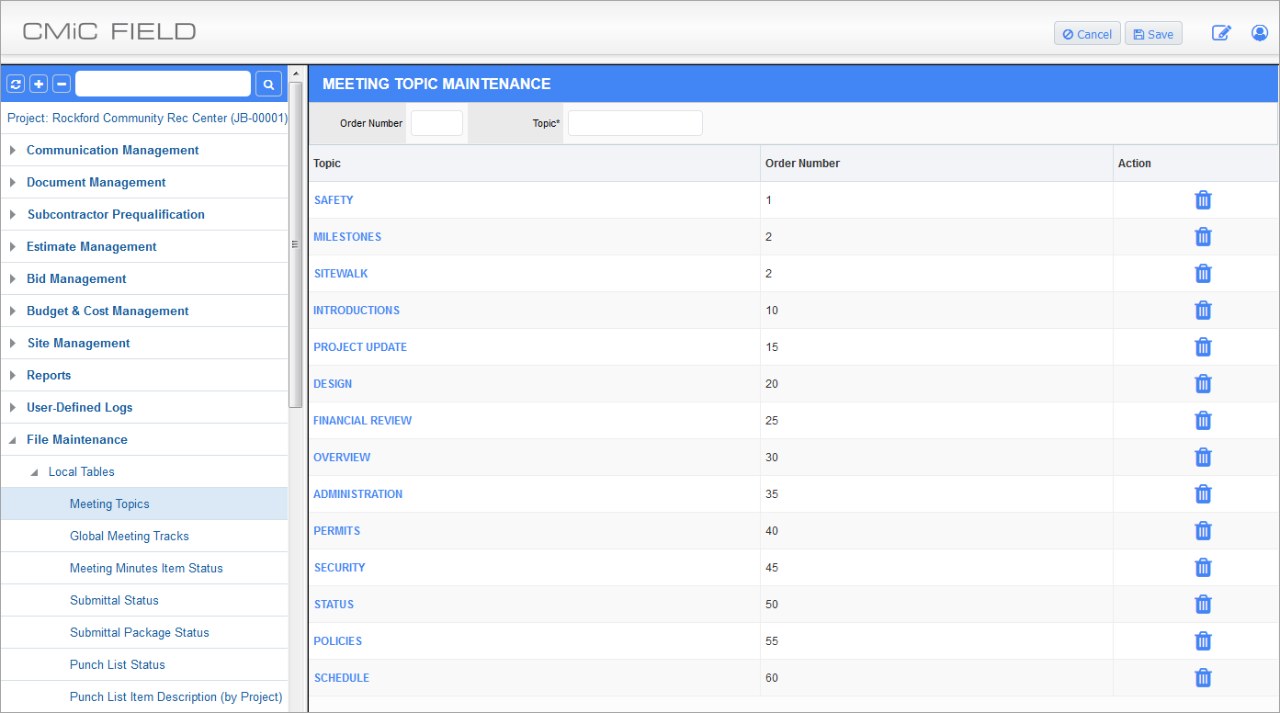Open Meeting Minutes Item Status
The width and height of the screenshot is (1280, 713).
(x=146, y=568)
